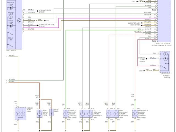Click the Vehicle Electrical System Control Module label

[165, 45]
